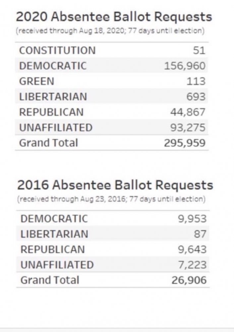Select the CONSTITUTION party row label
This screenshot has height=332, width=234.
(x=57, y=50)
